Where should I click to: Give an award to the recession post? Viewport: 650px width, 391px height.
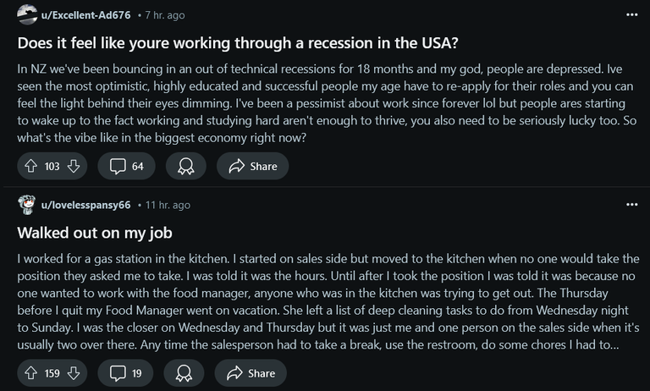[x=185, y=166]
